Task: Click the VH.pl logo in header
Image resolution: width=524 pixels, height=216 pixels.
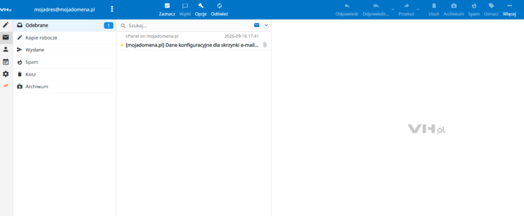Action: pos(6,10)
